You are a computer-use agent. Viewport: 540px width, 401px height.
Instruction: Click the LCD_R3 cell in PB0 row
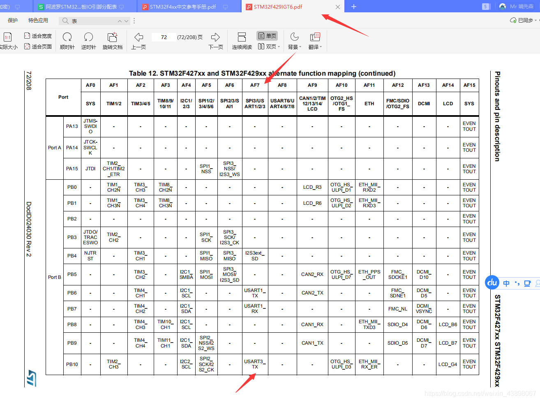click(312, 187)
